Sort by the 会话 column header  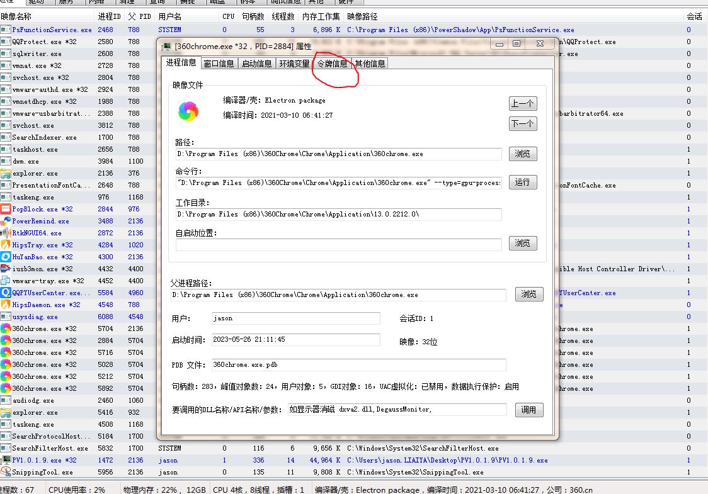coord(694,17)
